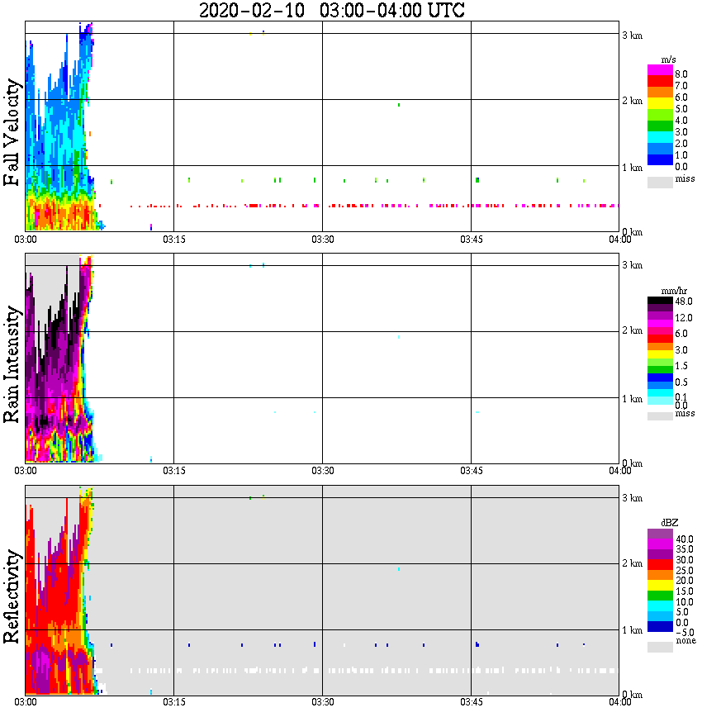This screenshot has height=717, width=702.
Task: Click the '03:30' time label under the Reflectivity panel
Action: [x=322, y=702]
